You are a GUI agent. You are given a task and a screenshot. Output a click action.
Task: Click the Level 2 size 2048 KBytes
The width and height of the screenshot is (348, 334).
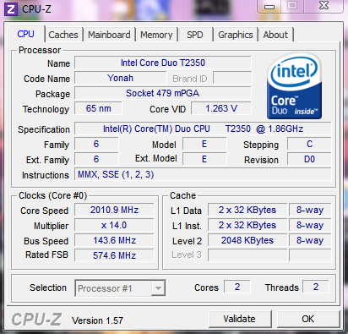(x=247, y=240)
